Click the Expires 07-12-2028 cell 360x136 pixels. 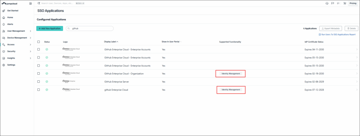pos(314,90)
